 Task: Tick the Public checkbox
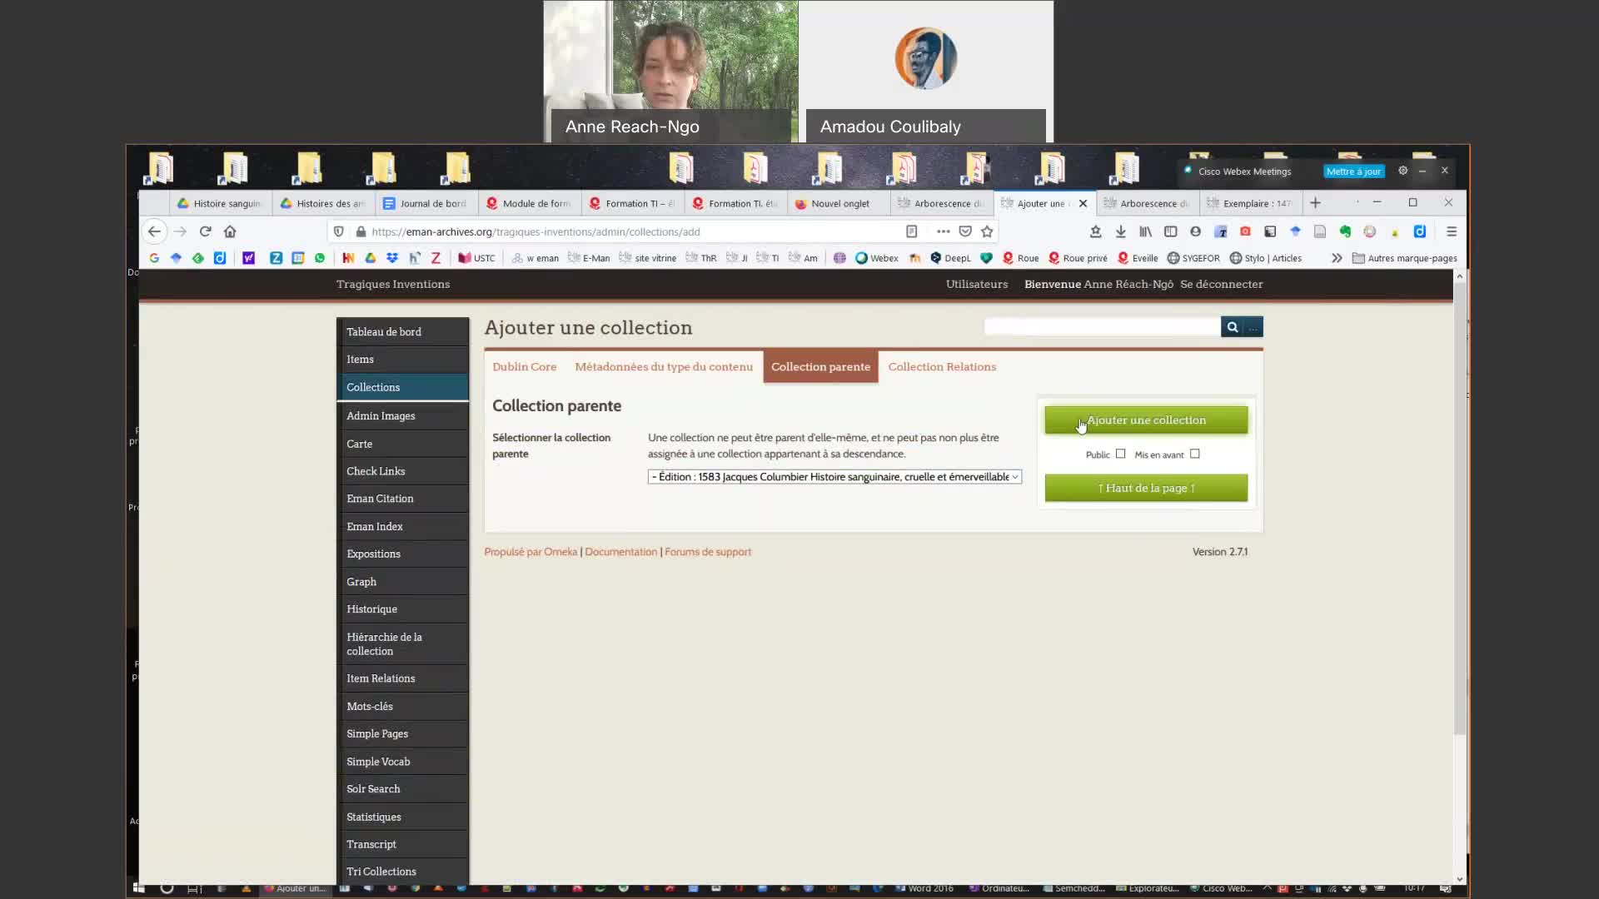1120,454
